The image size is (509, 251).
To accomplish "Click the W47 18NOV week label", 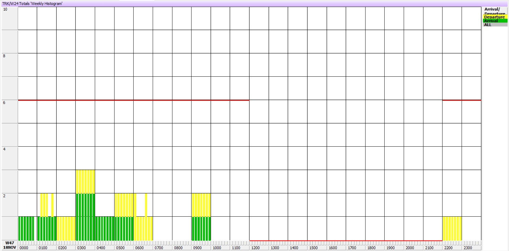I will coord(10,245).
